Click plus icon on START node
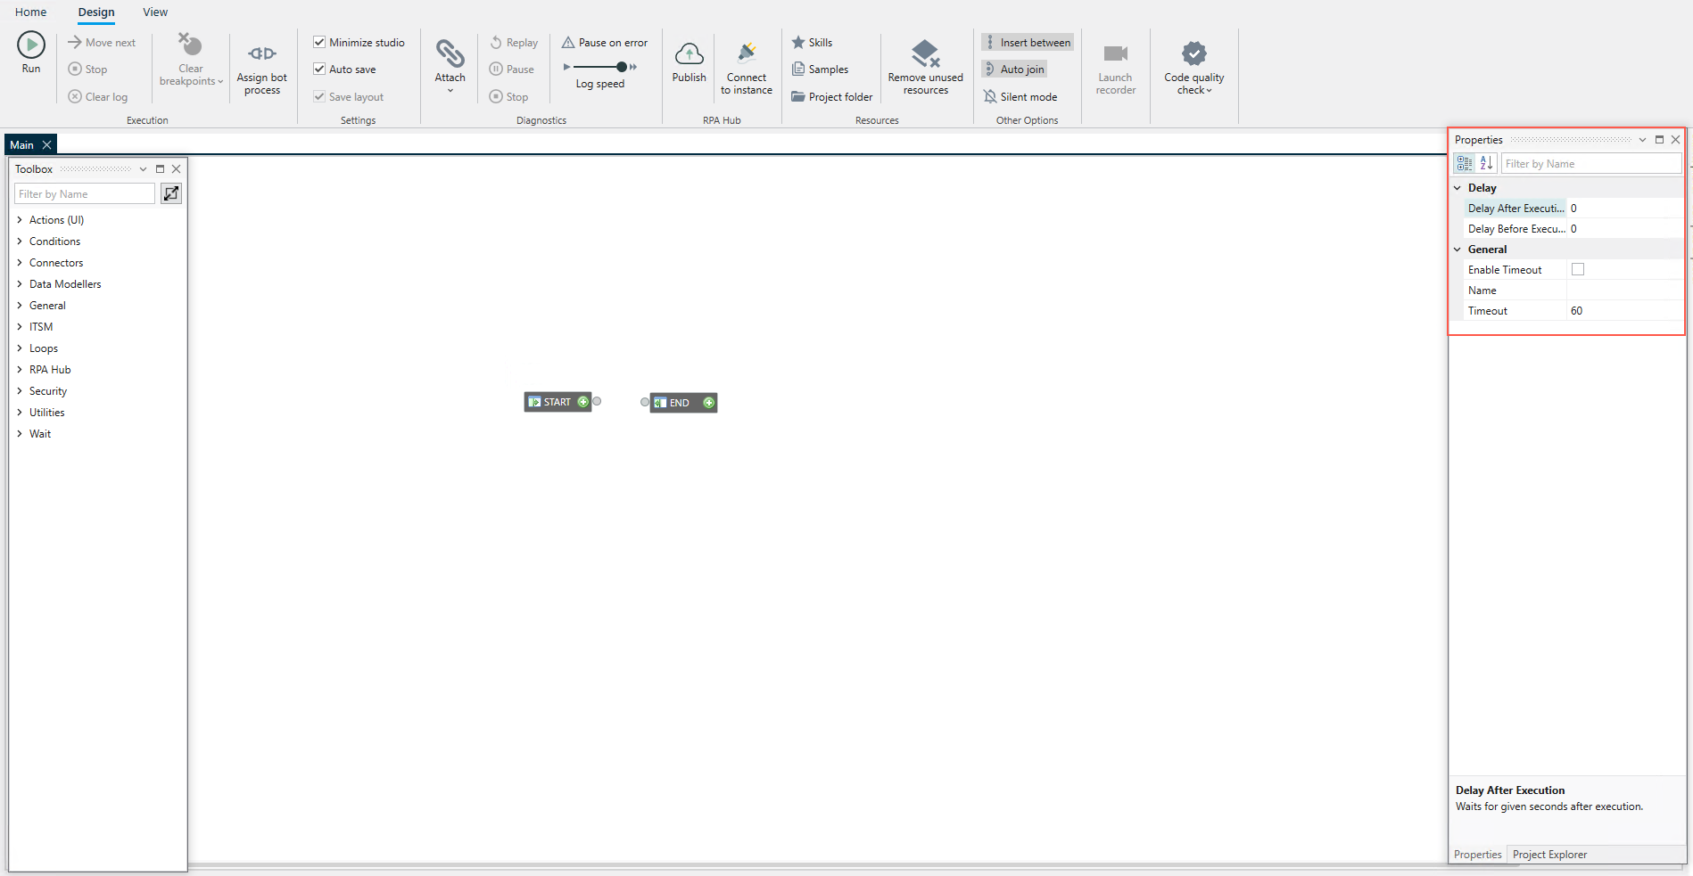Image resolution: width=1693 pixels, height=876 pixels. point(583,402)
